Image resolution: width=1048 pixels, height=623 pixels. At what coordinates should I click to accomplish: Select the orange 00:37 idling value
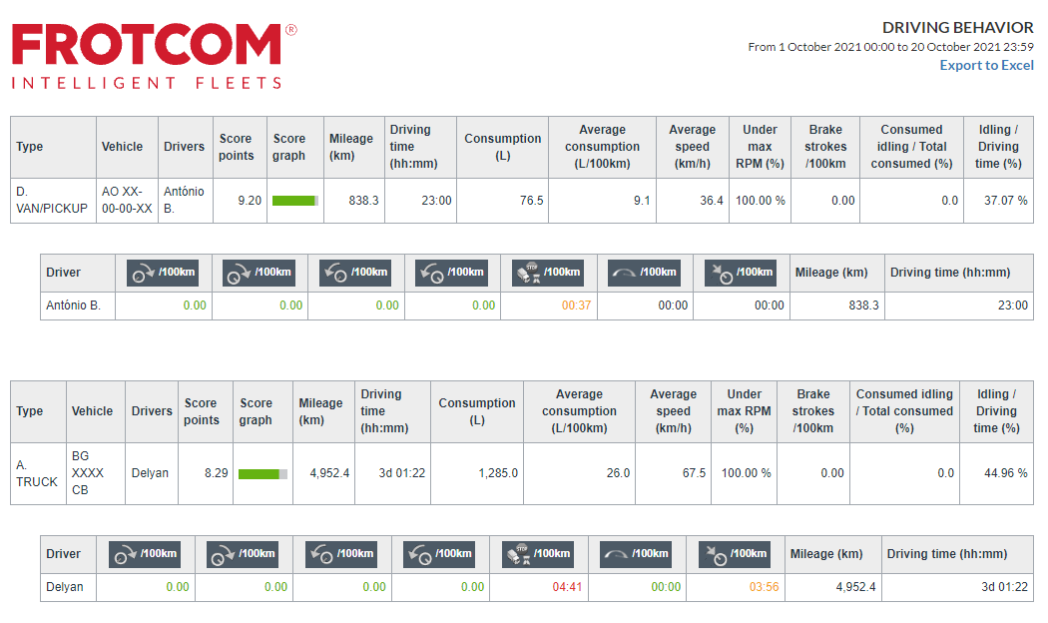click(x=576, y=306)
